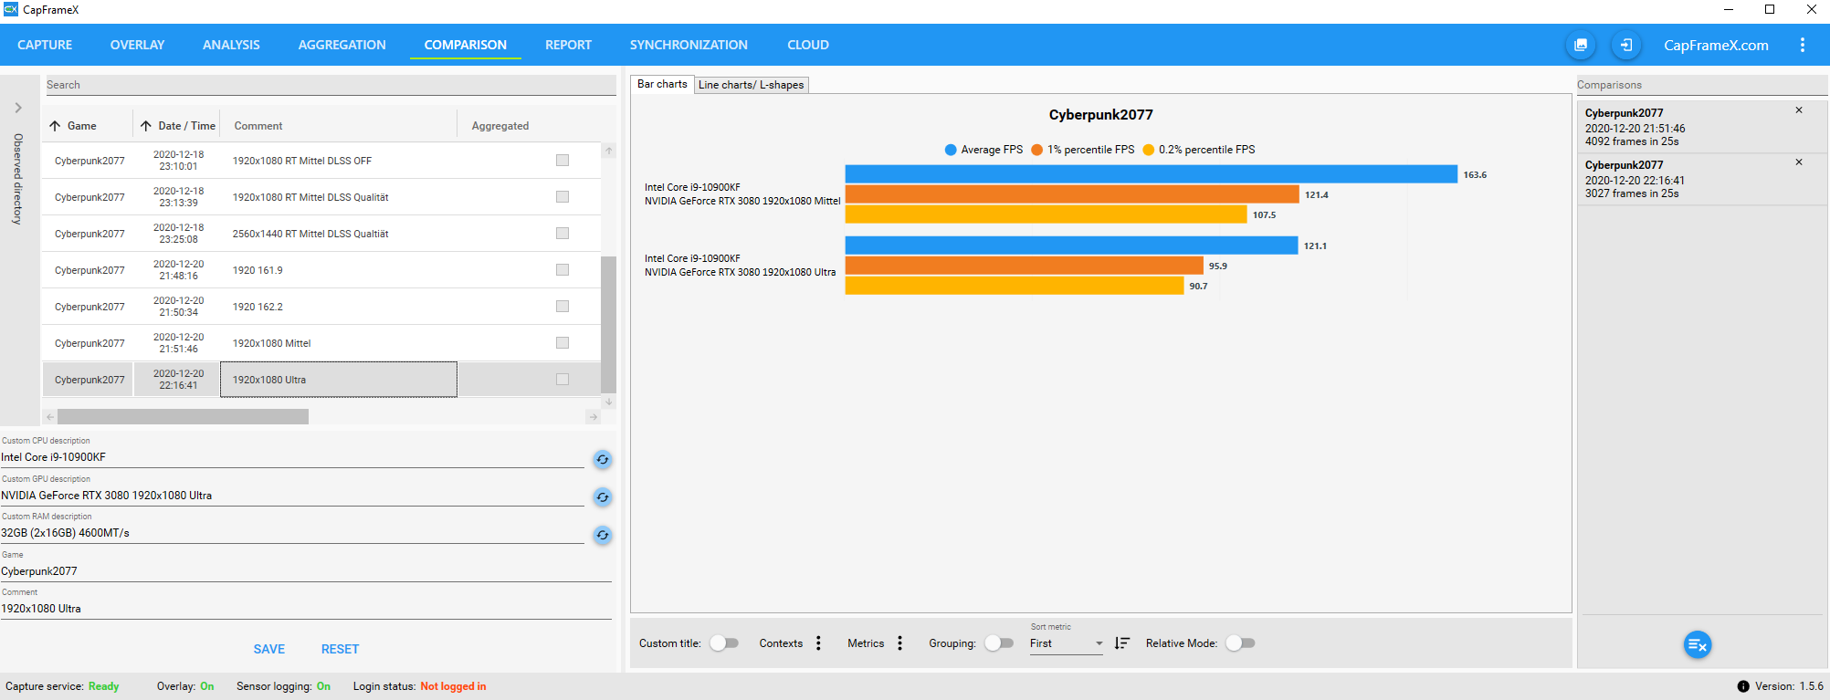Viewport: 1830px width, 700px height.
Task: Refresh custom RAM description
Action: [603, 535]
